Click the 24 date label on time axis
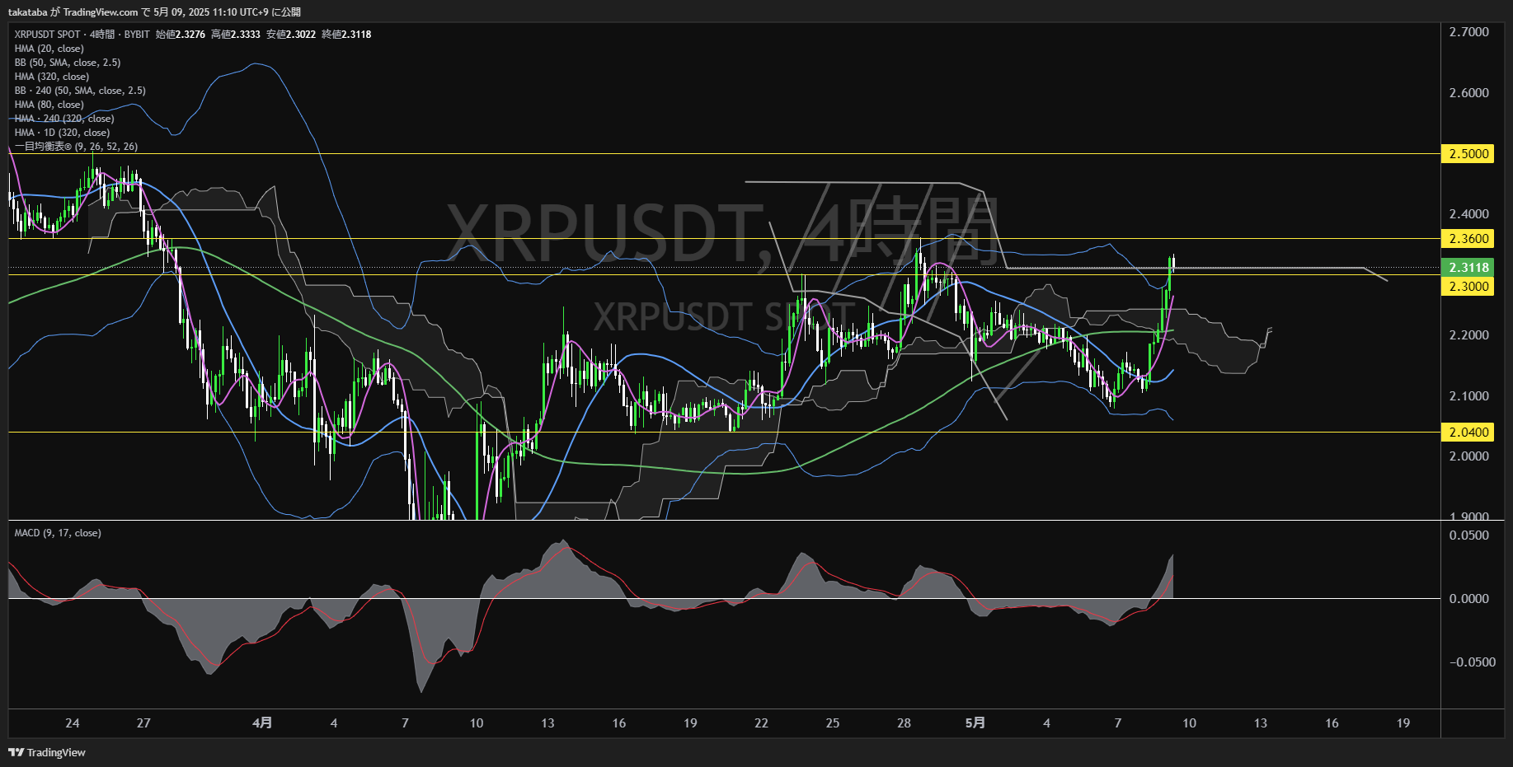Image resolution: width=1513 pixels, height=767 pixels. (x=73, y=723)
